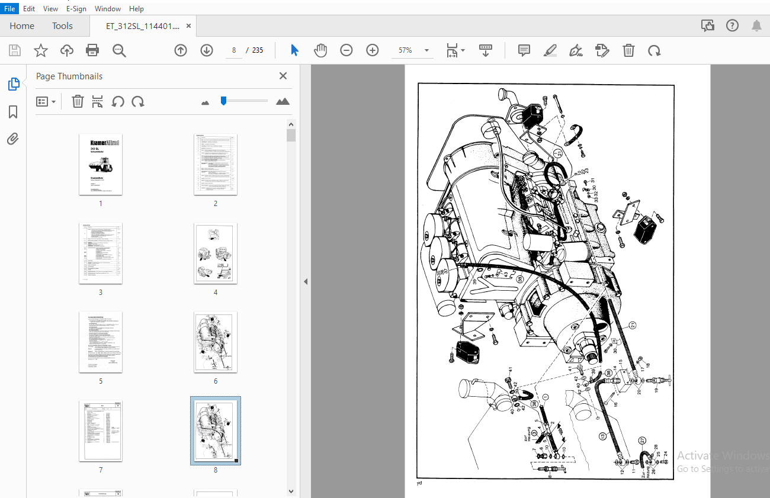The height and width of the screenshot is (498, 770).
Task: Open the help question mark icon
Action: tap(732, 25)
